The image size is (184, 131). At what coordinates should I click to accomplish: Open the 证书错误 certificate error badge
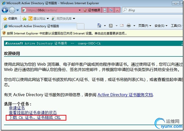(92, 10)
